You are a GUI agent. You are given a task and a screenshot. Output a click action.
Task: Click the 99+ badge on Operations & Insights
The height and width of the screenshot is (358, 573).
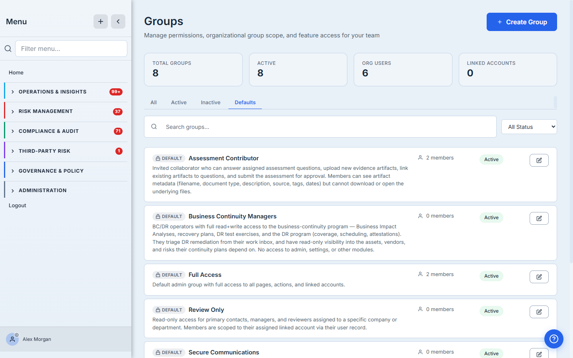click(x=116, y=92)
